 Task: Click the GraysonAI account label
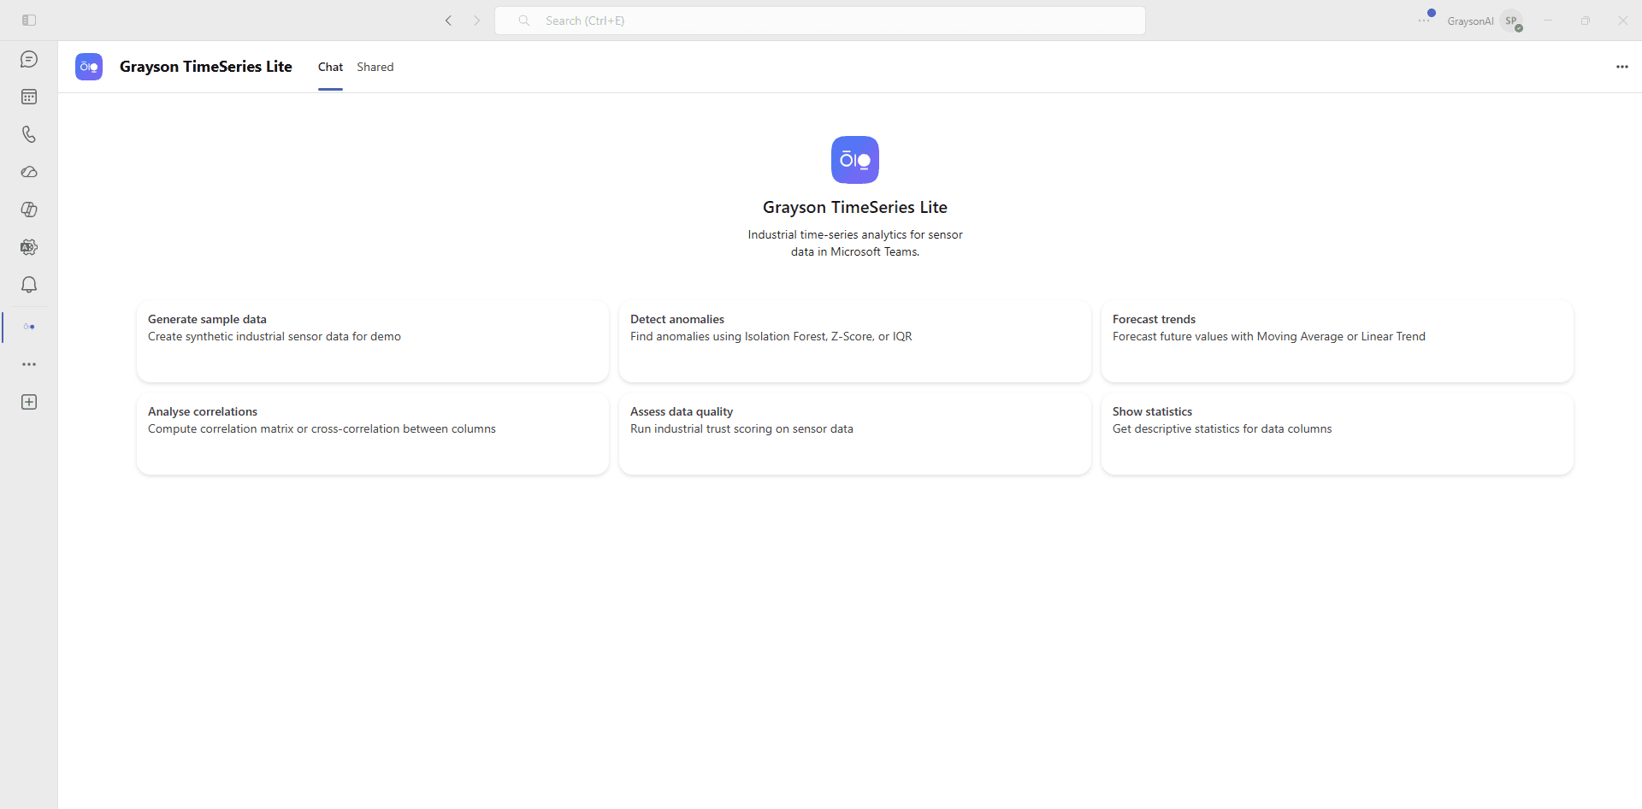pyautogui.click(x=1470, y=21)
